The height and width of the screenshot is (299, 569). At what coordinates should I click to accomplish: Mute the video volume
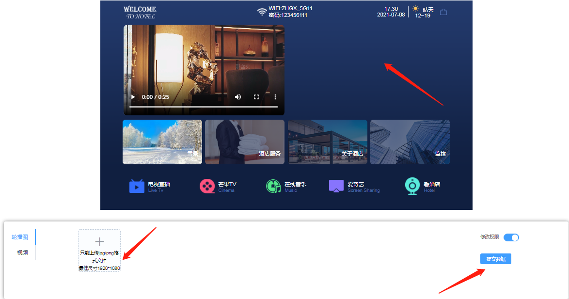point(238,97)
